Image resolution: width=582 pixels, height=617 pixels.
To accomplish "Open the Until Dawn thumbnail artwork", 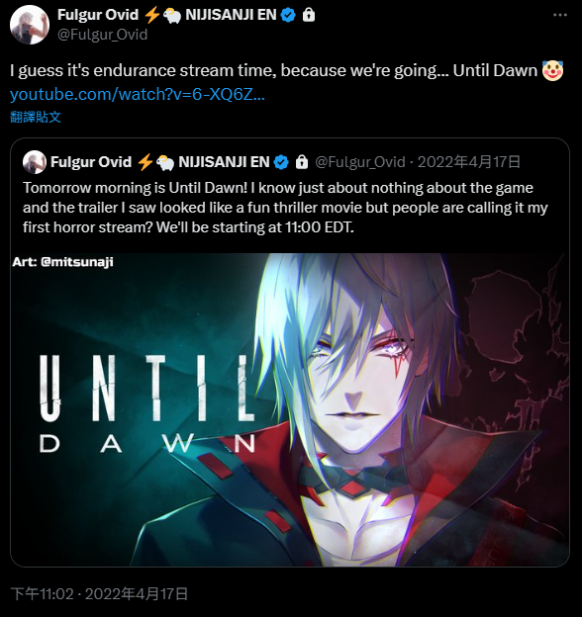I will coord(290,409).
